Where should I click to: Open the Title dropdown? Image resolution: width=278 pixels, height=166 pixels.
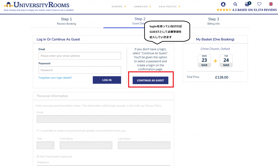pyautogui.click(x=45, y=145)
